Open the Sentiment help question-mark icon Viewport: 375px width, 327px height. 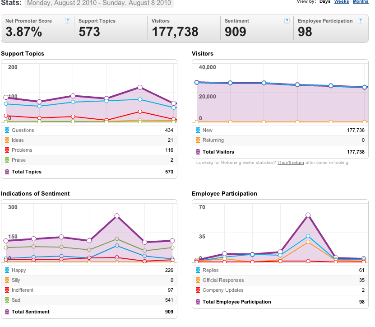[287, 21]
